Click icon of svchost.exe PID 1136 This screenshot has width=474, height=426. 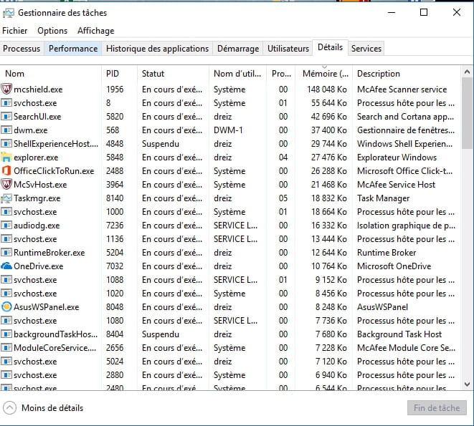6,239
